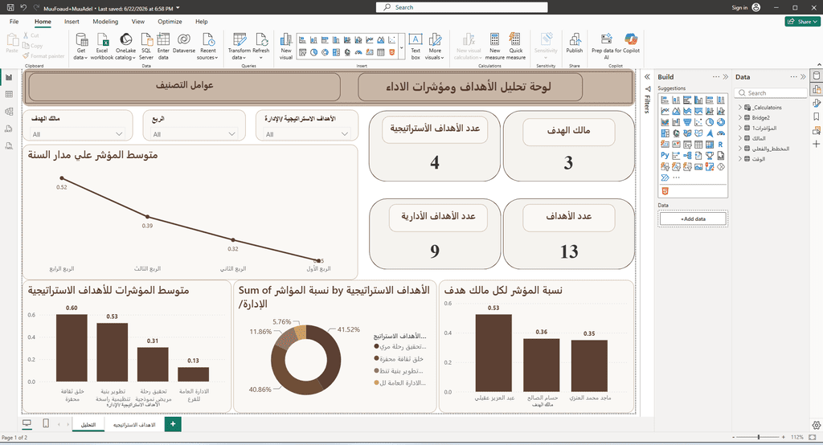Click the +Add data button
The height and width of the screenshot is (445, 823).
(x=693, y=218)
